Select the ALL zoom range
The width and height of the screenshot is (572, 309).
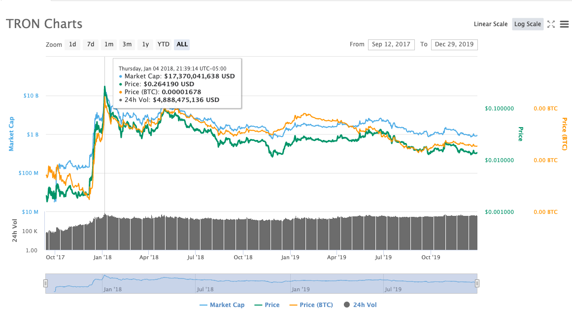(x=182, y=44)
